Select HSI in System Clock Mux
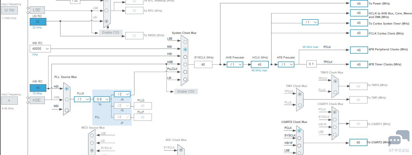 185,57
